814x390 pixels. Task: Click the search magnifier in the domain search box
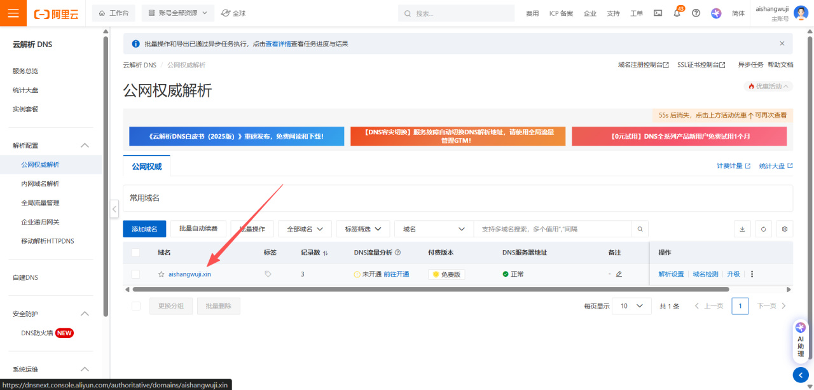point(640,229)
